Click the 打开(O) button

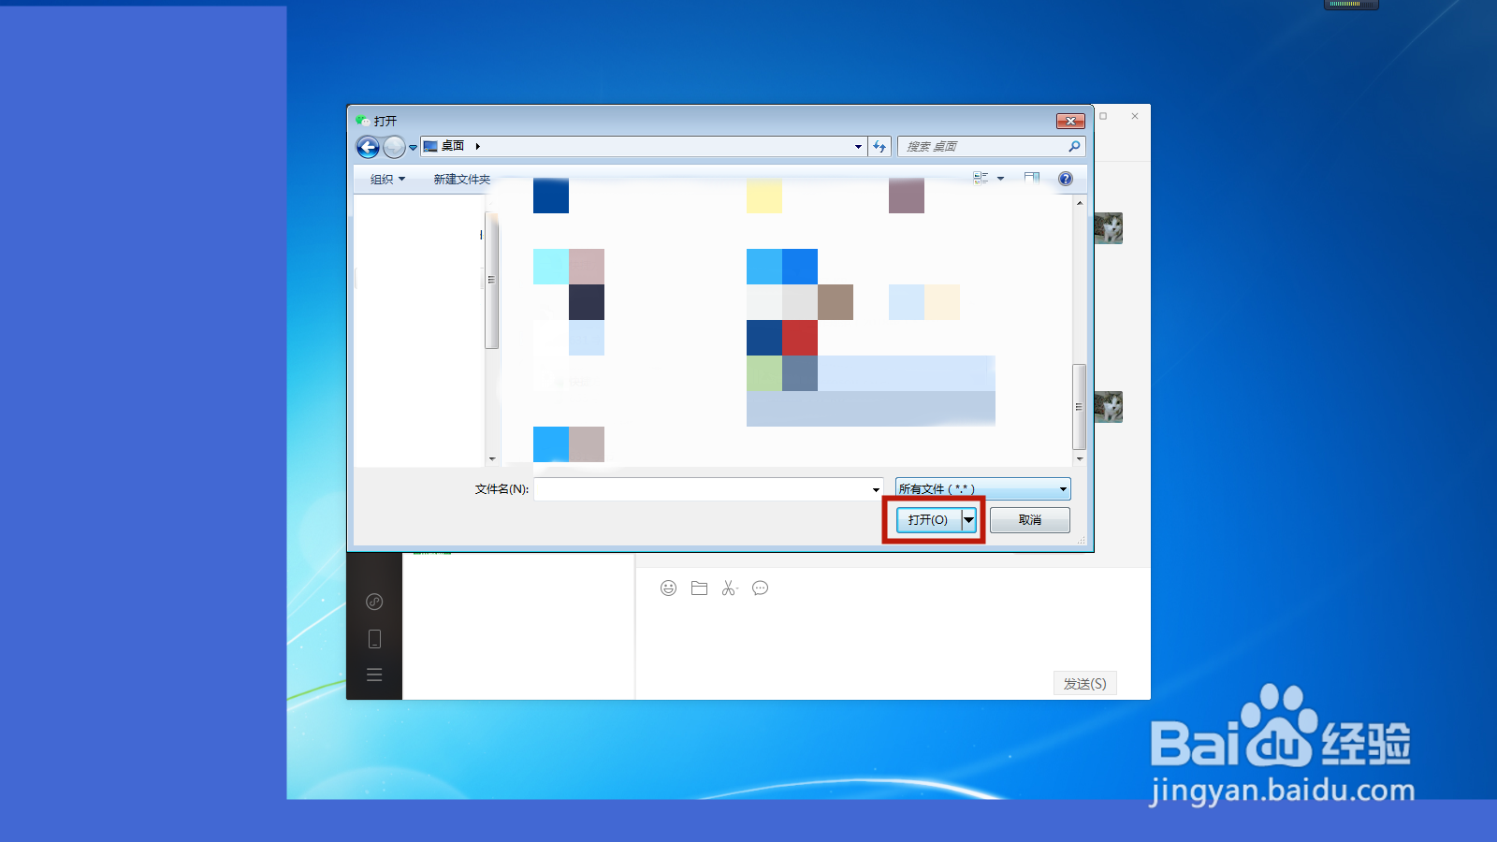click(928, 519)
